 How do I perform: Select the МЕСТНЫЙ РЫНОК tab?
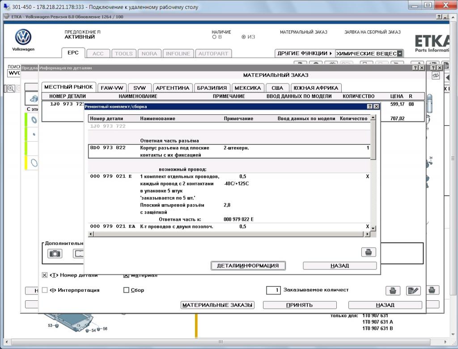[68, 87]
